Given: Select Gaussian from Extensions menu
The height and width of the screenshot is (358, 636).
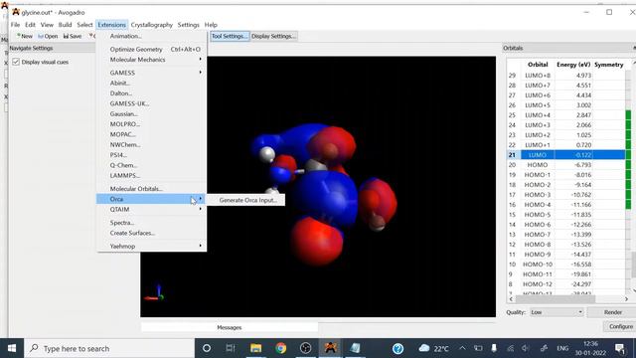Looking at the screenshot, I should [x=151, y=114].
